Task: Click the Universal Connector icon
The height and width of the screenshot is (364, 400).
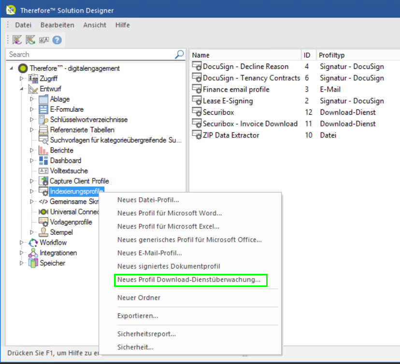Action: tap(43, 212)
